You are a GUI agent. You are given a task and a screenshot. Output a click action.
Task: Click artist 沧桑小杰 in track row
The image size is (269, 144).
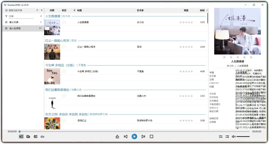click(x=142, y=96)
